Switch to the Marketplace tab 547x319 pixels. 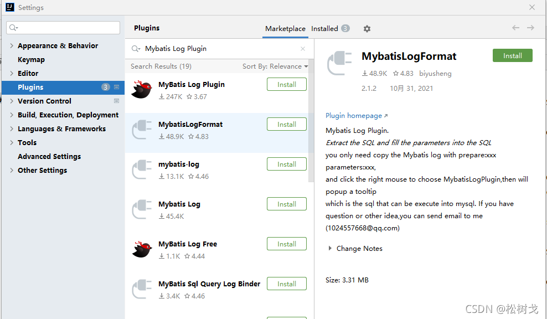pyautogui.click(x=285, y=29)
